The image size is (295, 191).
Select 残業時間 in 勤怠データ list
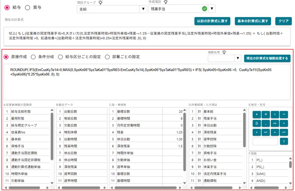pyautogui.click(x=82, y=146)
